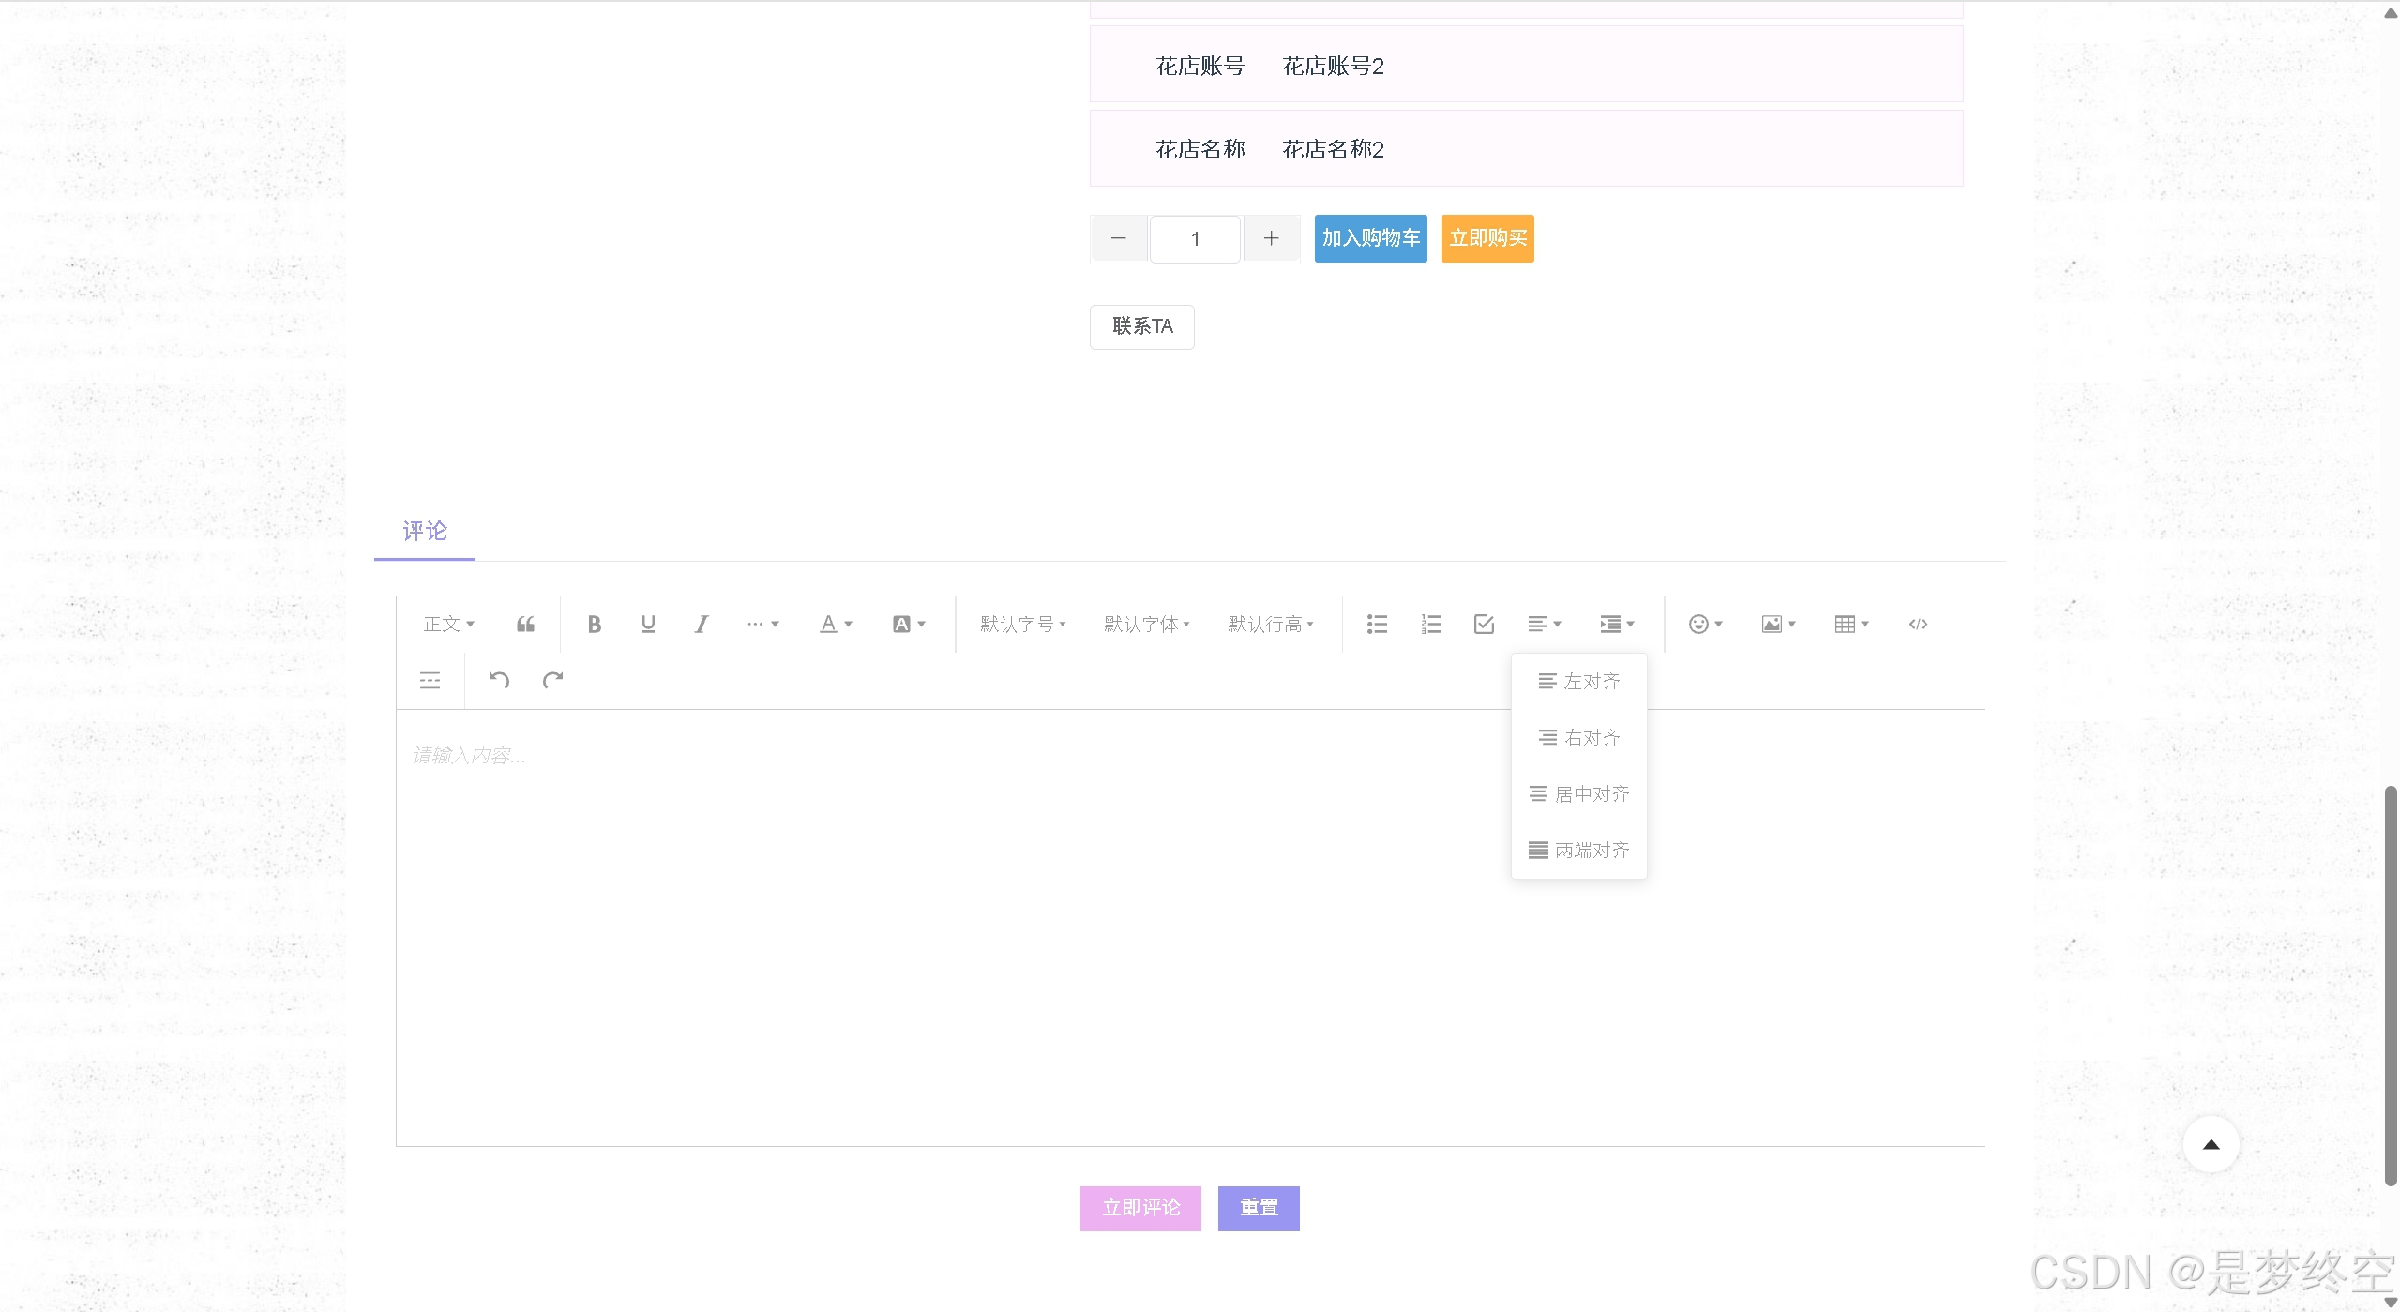The width and height of the screenshot is (2400, 1312).
Task: Insert a todo checkbox item
Action: click(1482, 624)
